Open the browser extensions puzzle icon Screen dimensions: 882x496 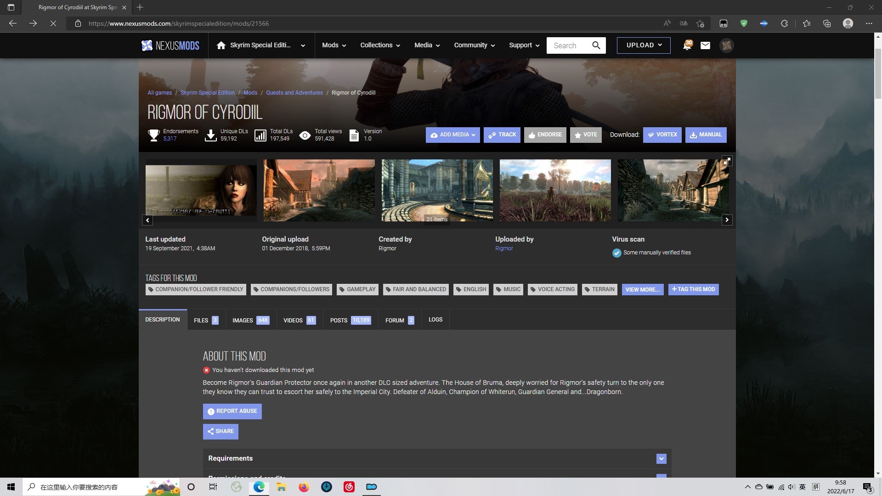click(785, 23)
